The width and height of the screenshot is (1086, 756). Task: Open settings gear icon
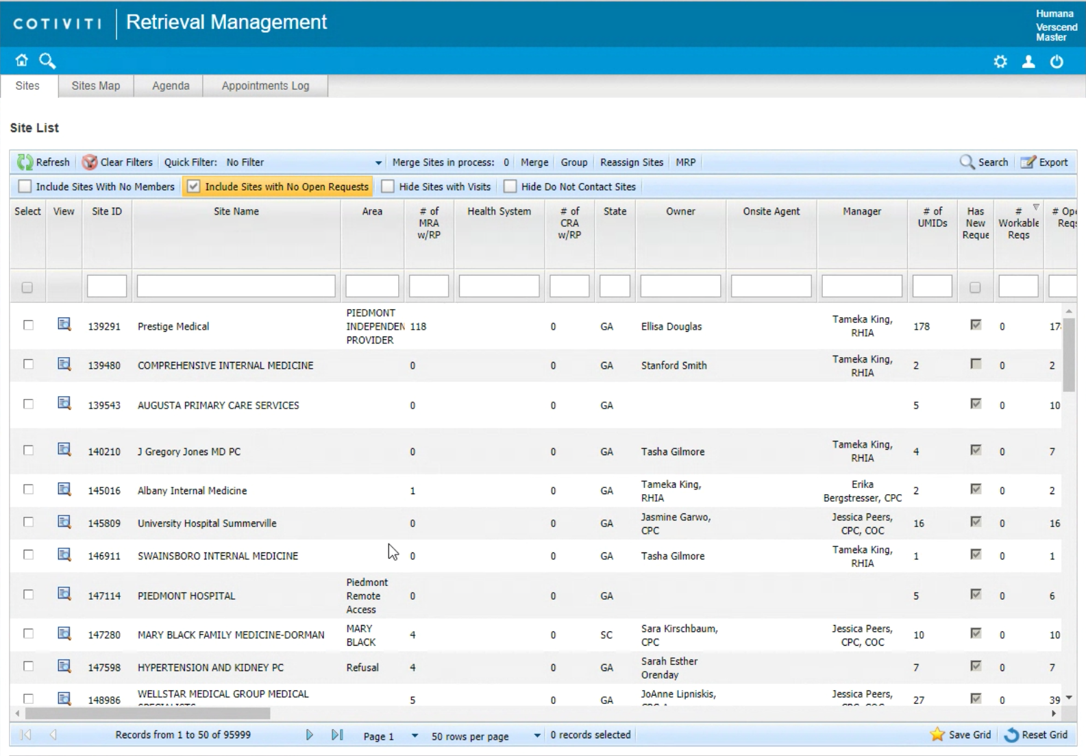pyautogui.click(x=1000, y=62)
